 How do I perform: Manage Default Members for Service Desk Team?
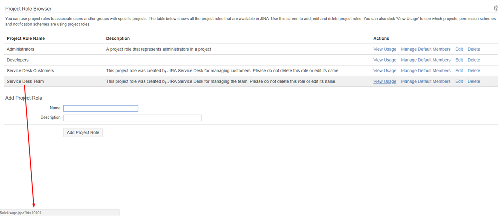426,81
